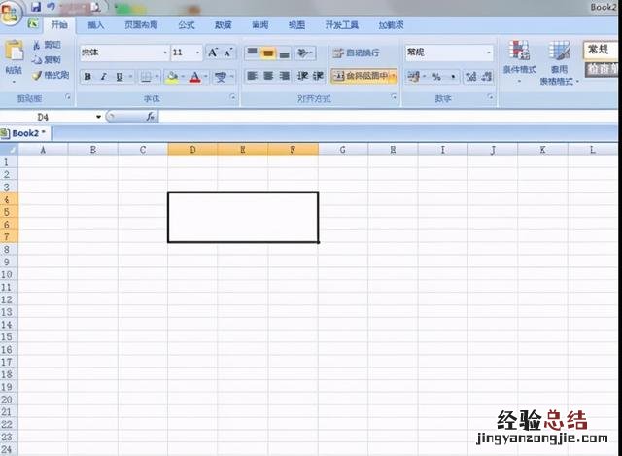Open the text orientation options

pyautogui.click(x=304, y=53)
